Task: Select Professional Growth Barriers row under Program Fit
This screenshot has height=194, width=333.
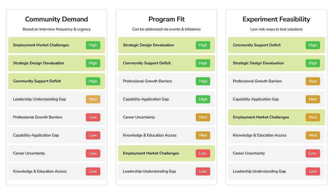Action: pos(148,81)
